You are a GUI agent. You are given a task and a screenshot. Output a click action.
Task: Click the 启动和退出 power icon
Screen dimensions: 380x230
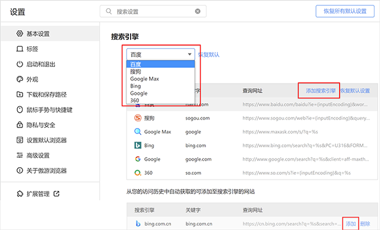coord(20,64)
